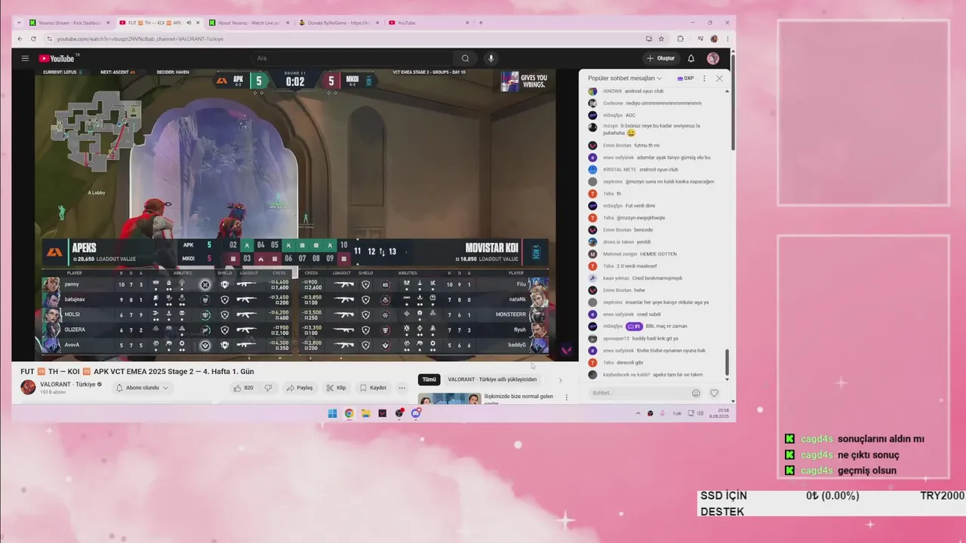966x543 pixels.
Task: Show next related filter chips
Action: click(x=560, y=380)
